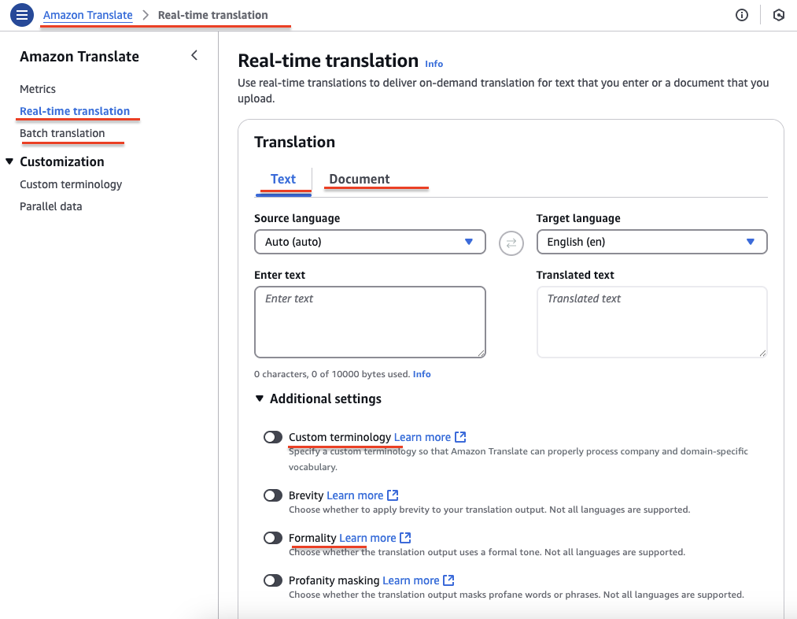The image size is (797, 619).
Task: Turn on the Brevity setting
Action: tap(273, 495)
